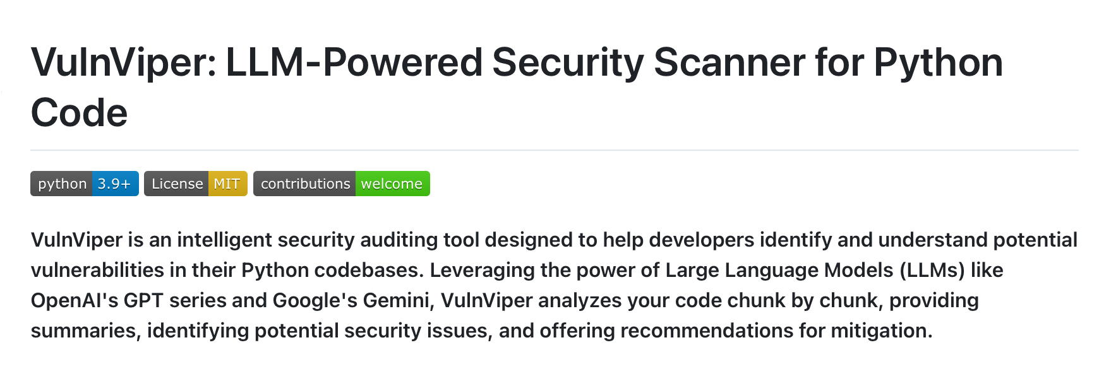1111x369 pixels.
Task: Click the word Scanner in the heading
Action: coord(730,63)
